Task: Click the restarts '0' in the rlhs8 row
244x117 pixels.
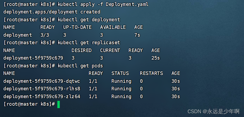Action: (141, 89)
